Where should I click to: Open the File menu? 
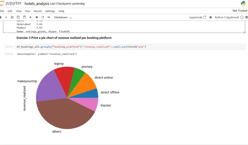point(2,11)
